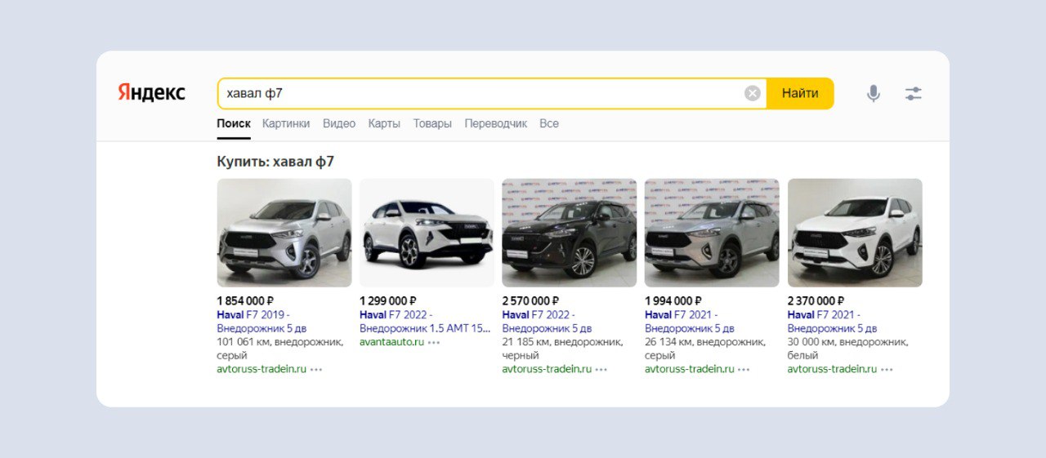
Task: Open Haval F7 2022 link for 2 570 000 ₽
Action: pyautogui.click(x=547, y=322)
